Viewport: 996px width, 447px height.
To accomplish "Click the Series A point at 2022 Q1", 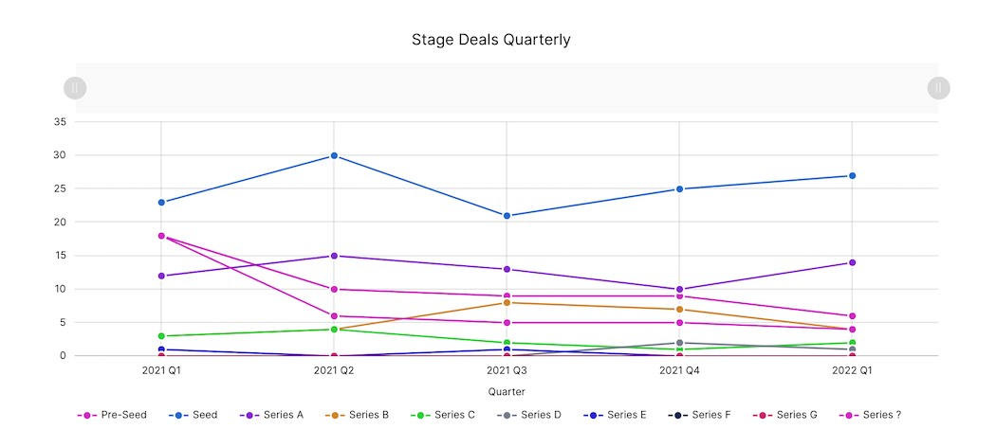I will [x=852, y=262].
